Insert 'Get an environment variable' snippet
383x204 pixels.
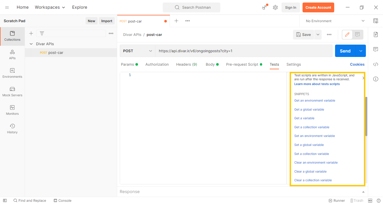pos(315,100)
